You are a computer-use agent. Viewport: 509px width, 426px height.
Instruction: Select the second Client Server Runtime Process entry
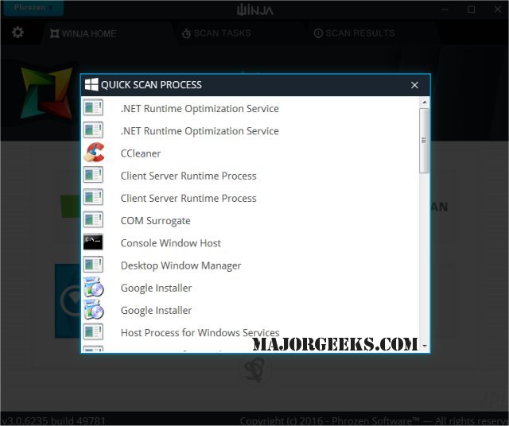[x=250, y=198]
